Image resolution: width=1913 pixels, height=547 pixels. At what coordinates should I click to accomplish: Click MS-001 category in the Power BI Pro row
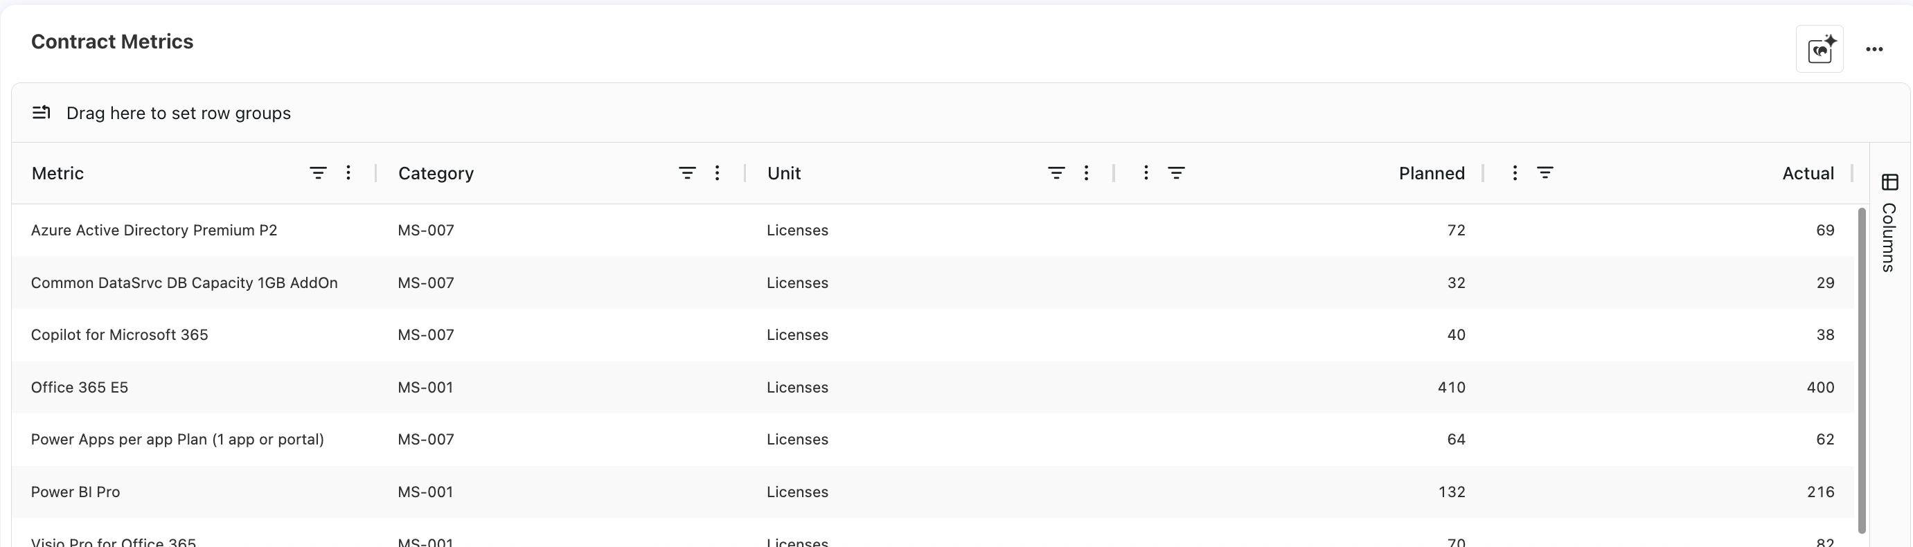click(425, 492)
